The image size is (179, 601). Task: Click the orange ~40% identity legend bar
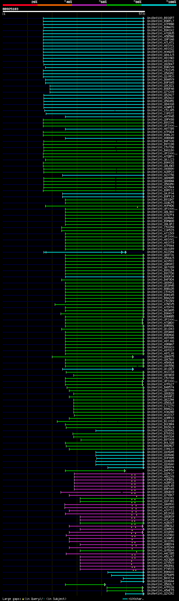coord(55,5)
